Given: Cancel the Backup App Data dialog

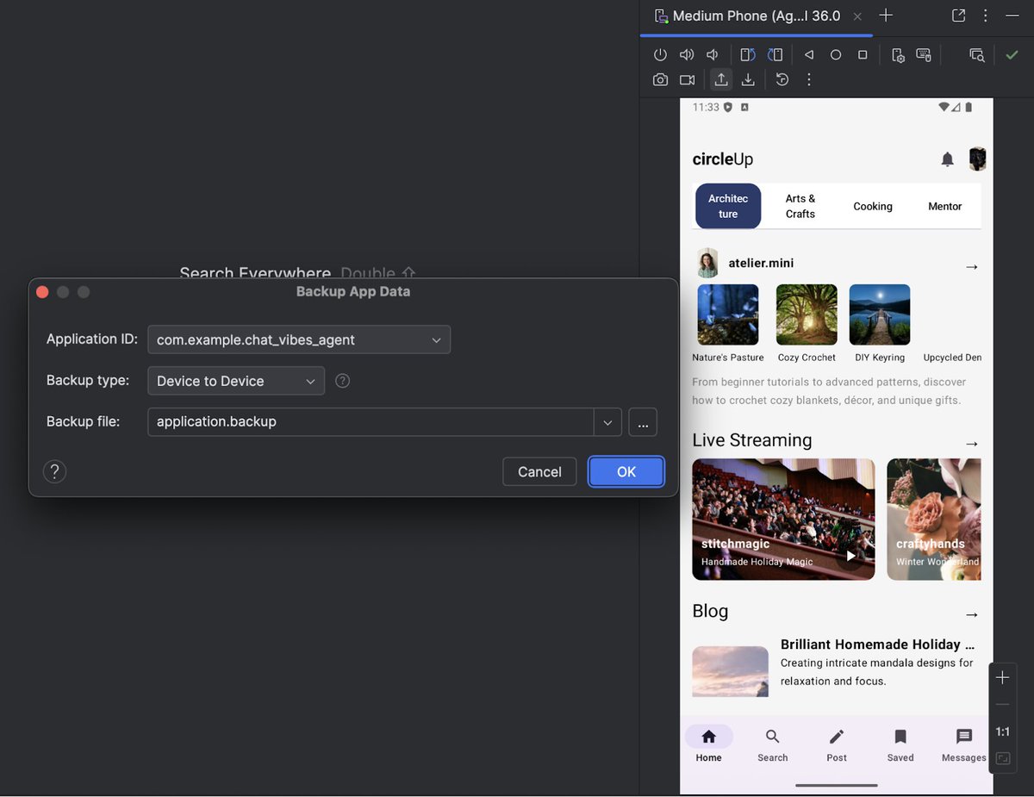Looking at the screenshot, I should (x=539, y=471).
